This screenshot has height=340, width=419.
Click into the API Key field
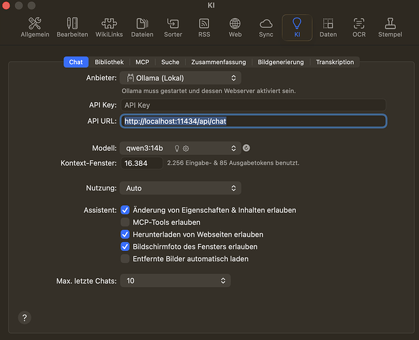tap(253, 105)
